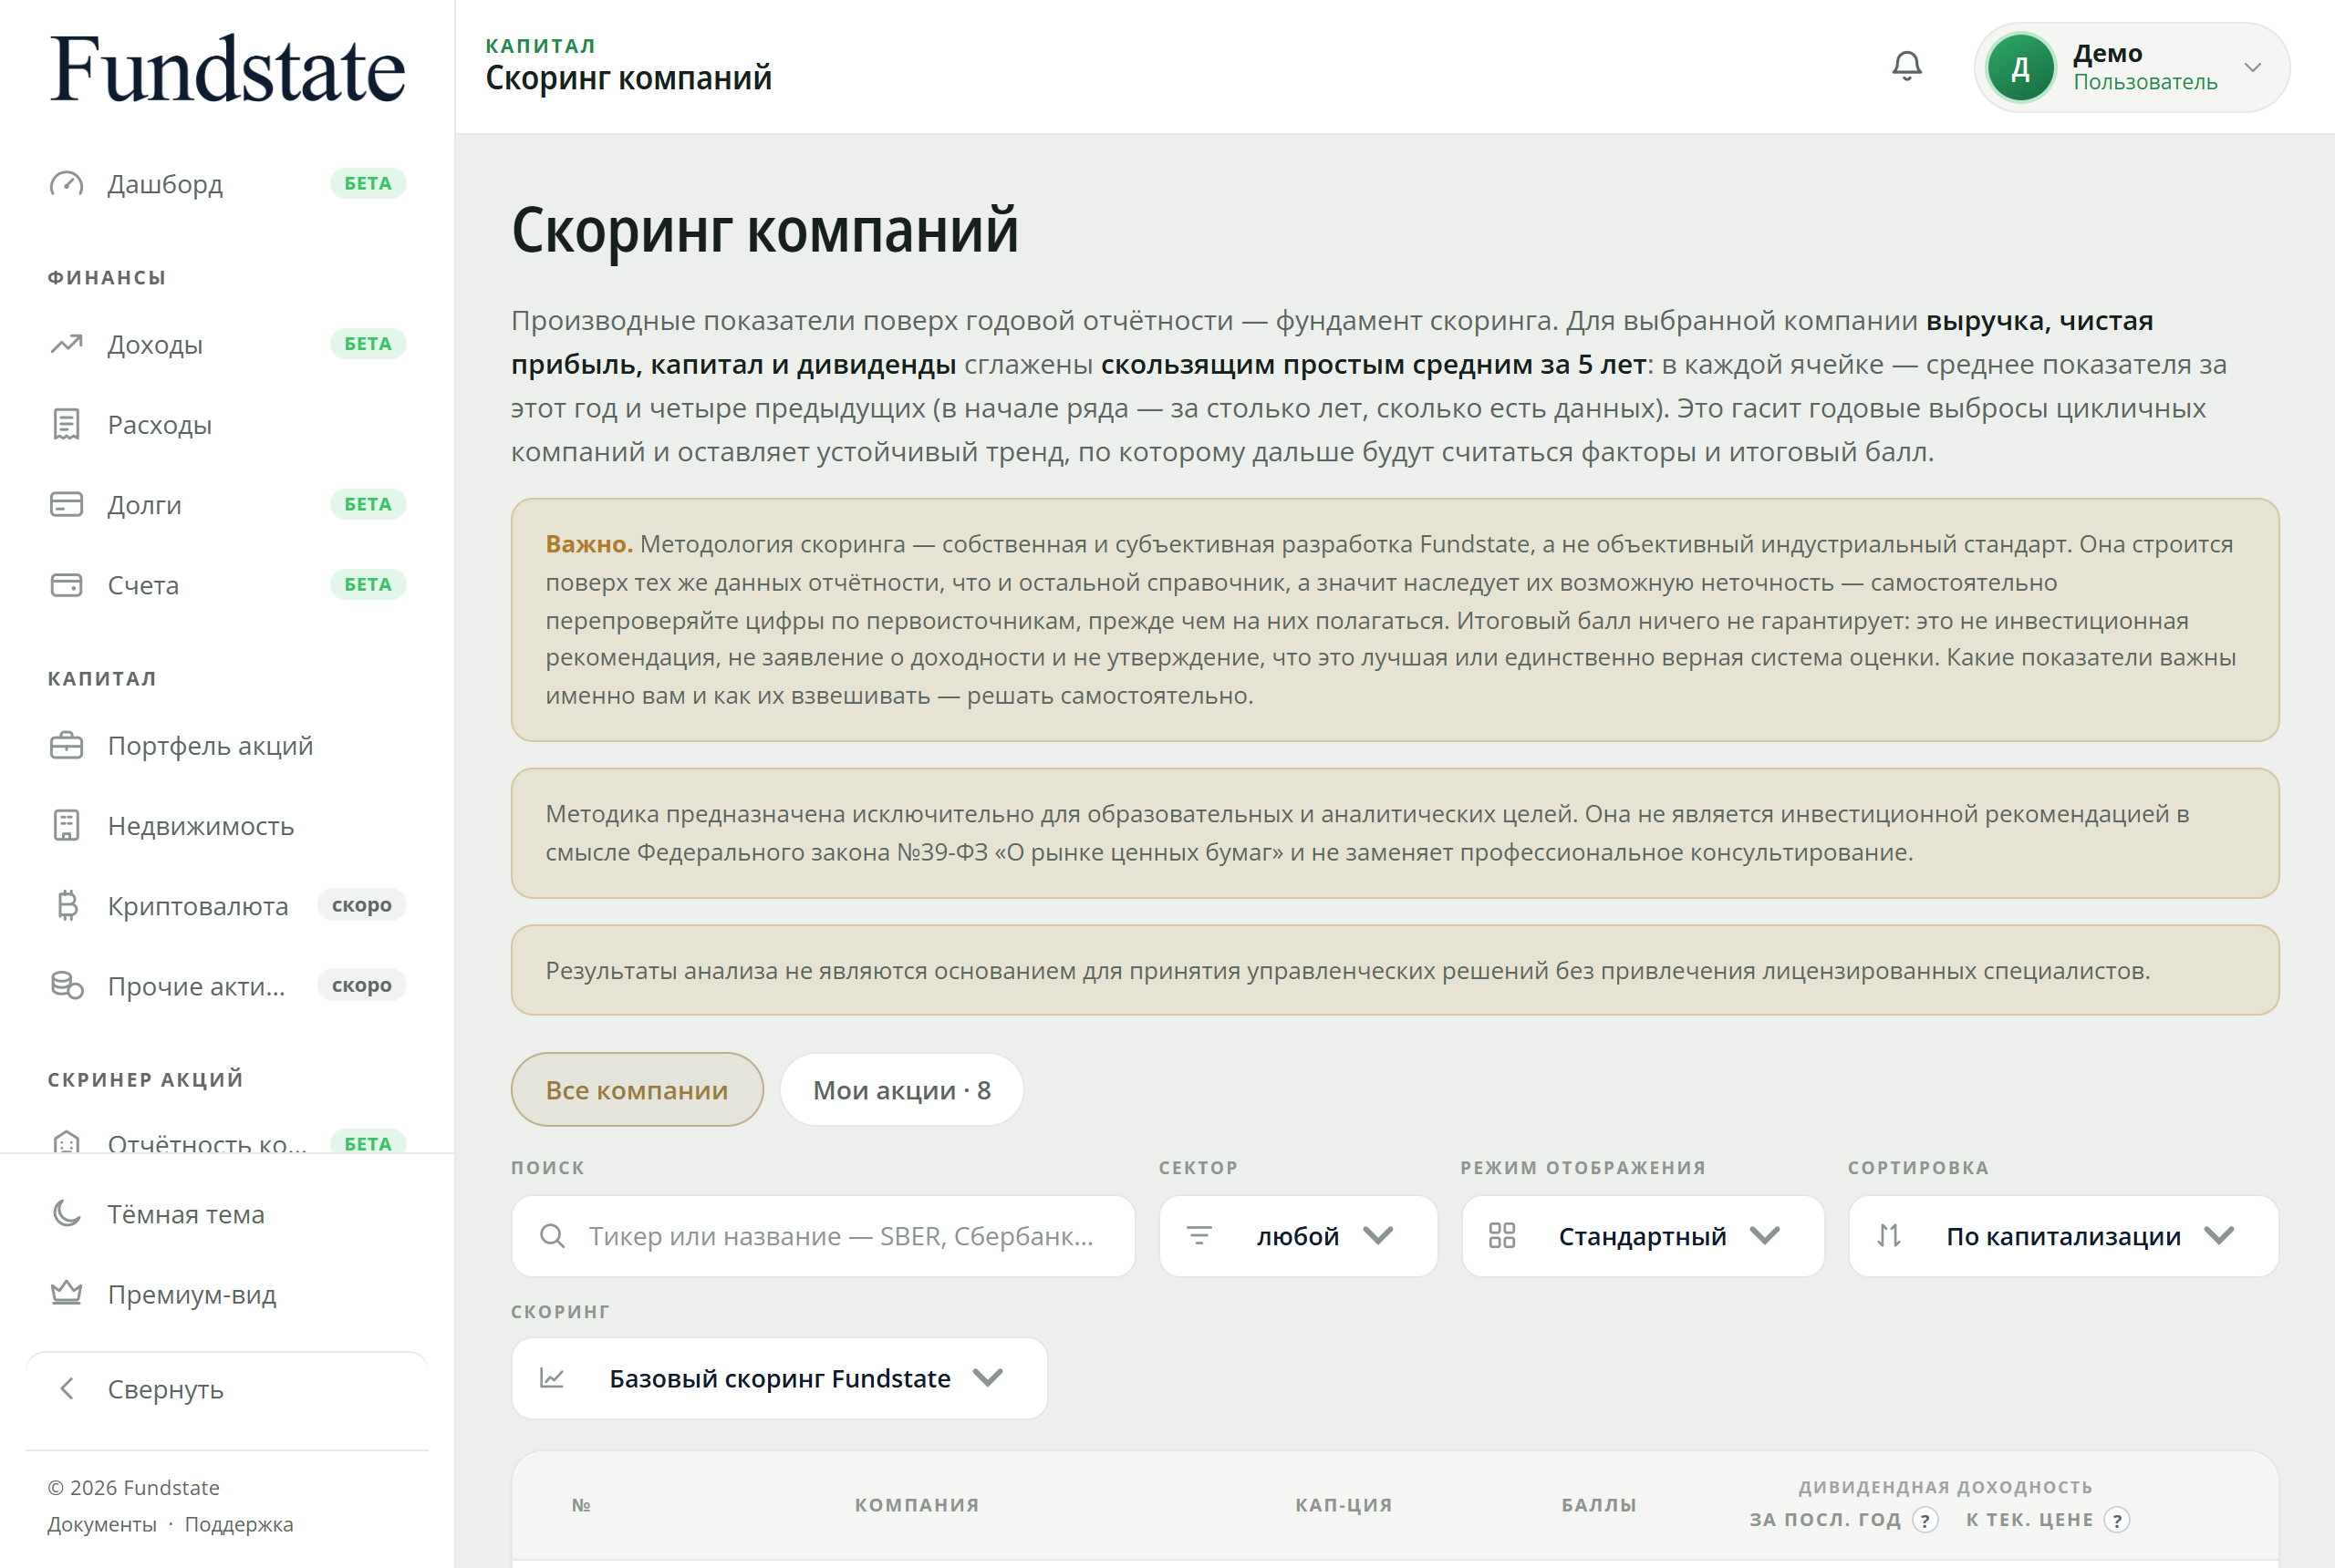Open the Сектор любой dropdown

pyautogui.click(x=1298, y=1236)
